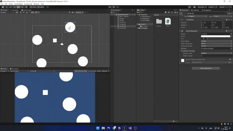The image size is (233, 131).
Task: Open the Component menu
Action: pyautogui.click(x=28, y=4)
